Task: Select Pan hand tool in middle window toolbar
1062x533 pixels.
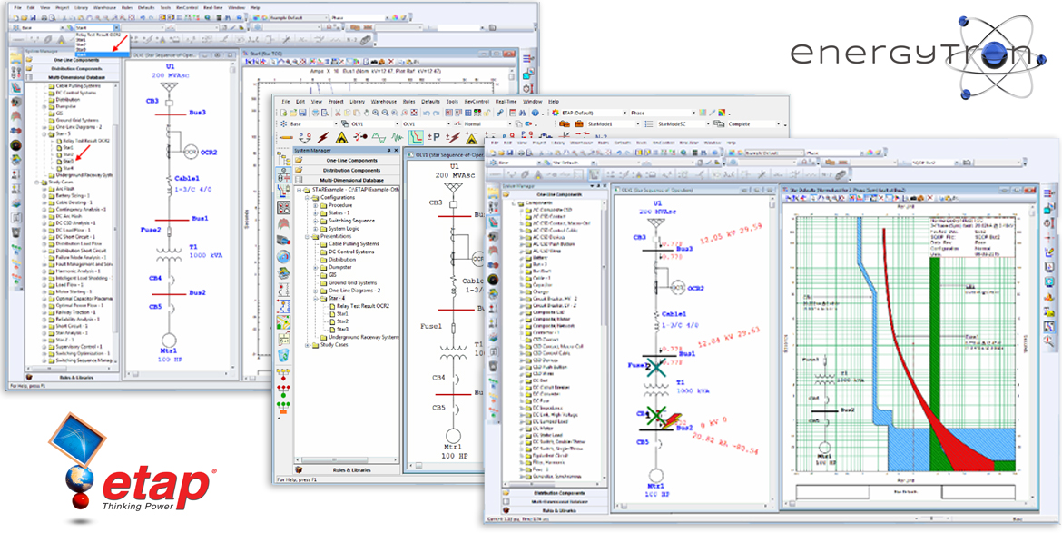Action: (367, 113)
